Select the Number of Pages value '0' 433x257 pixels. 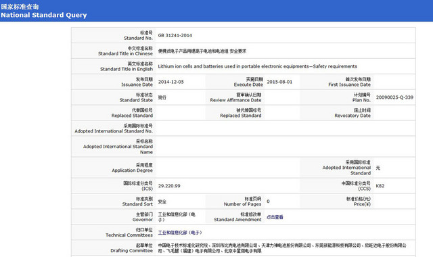(x=268, y=202)
